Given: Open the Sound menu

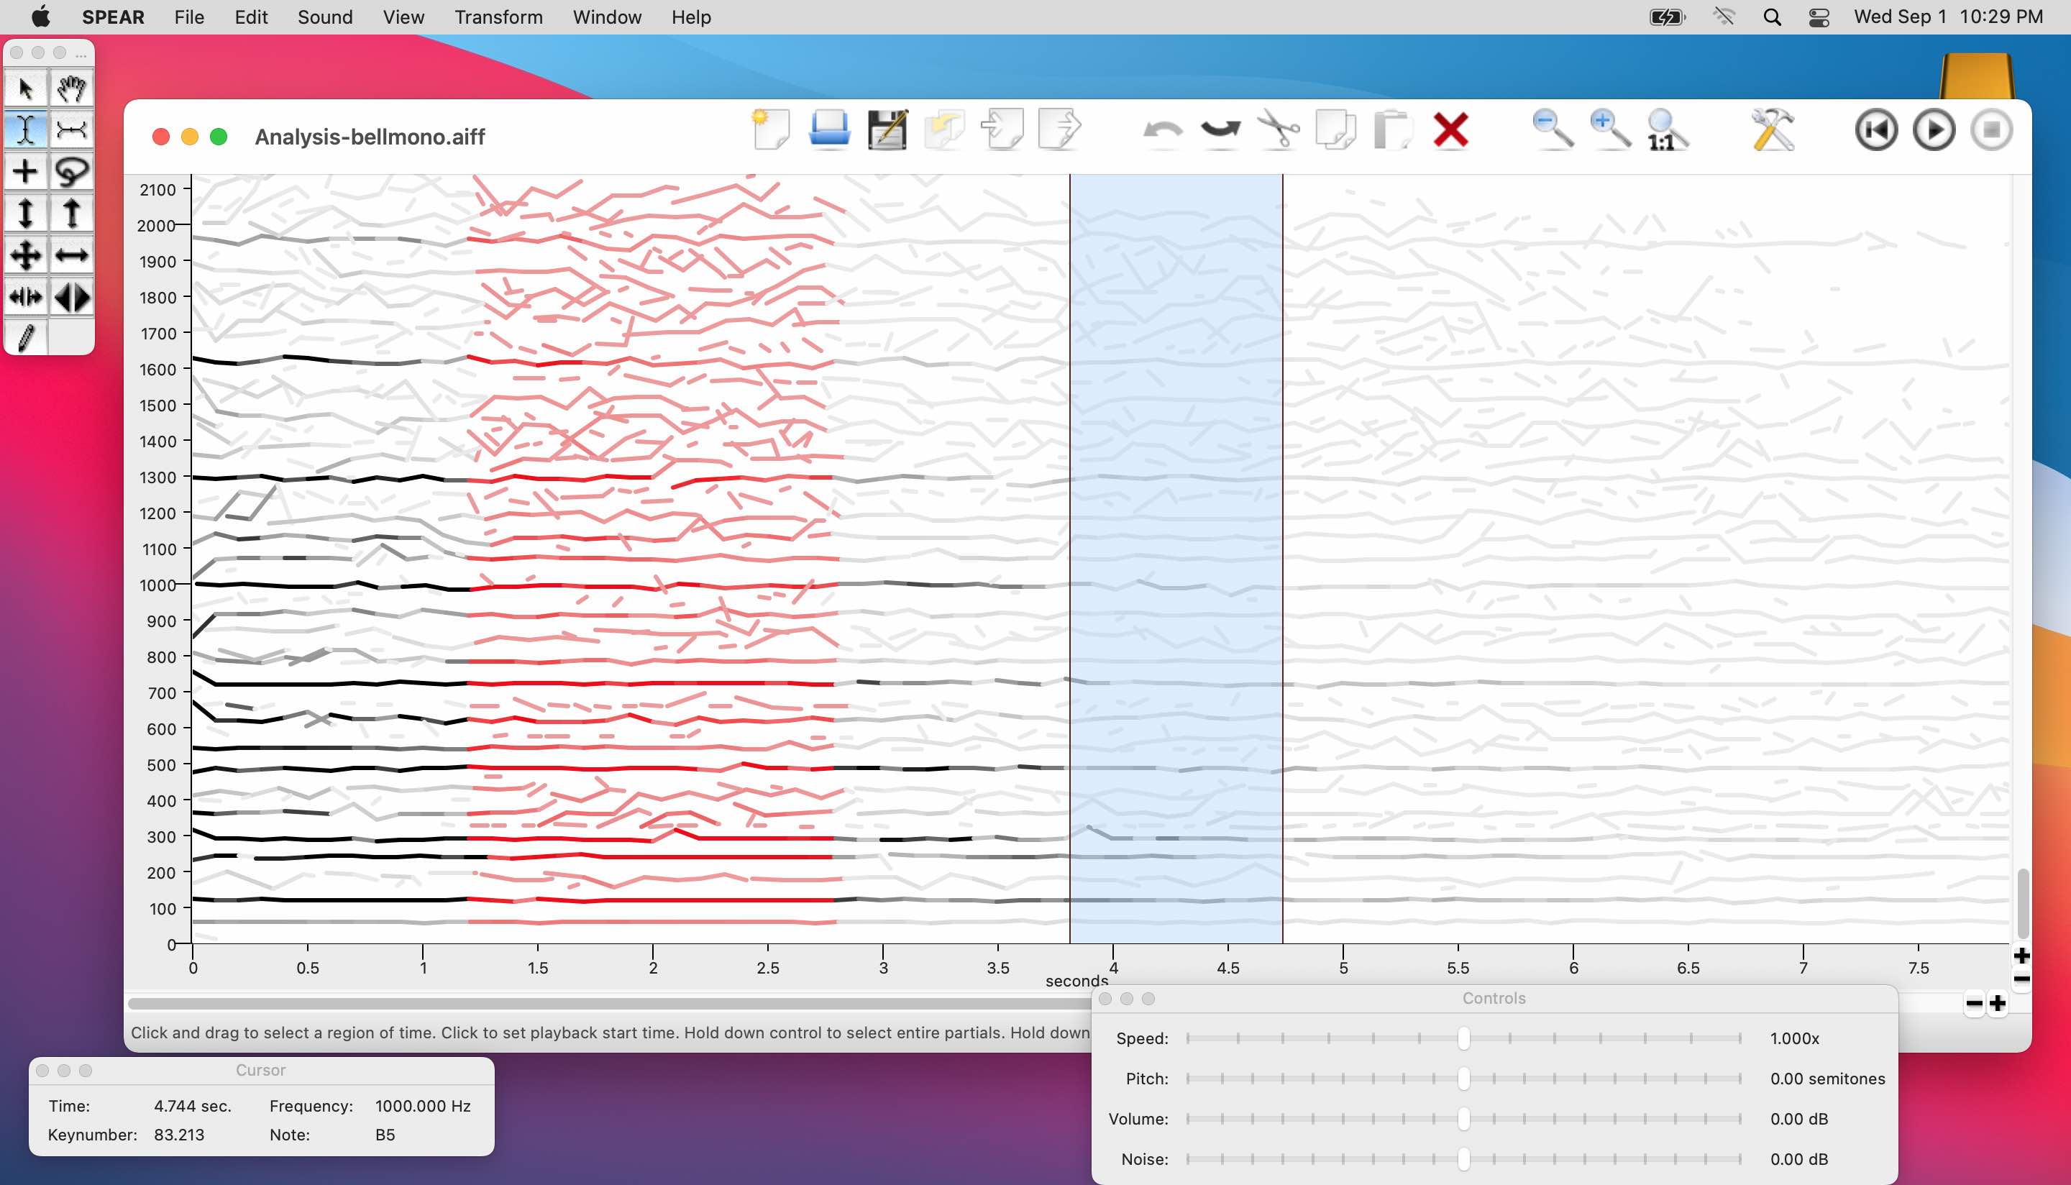Looking at the screenshot, I should 324,17.
